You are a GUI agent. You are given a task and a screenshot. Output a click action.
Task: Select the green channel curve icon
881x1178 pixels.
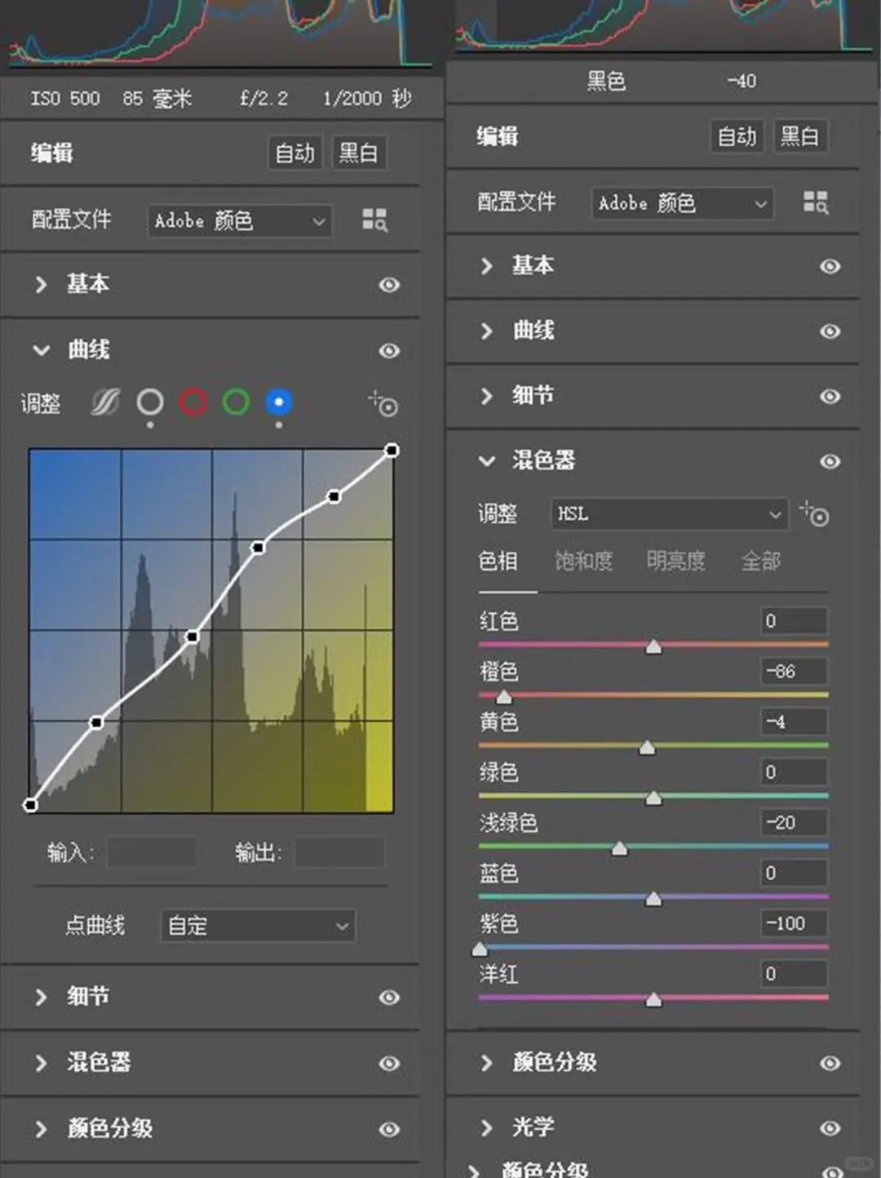235,402
